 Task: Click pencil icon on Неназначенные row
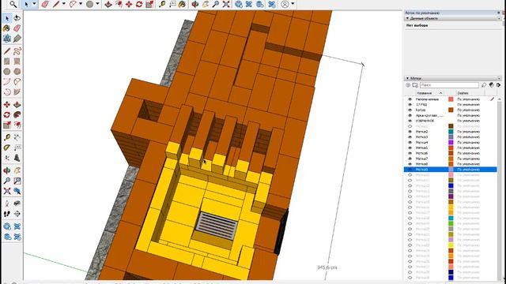coord(492,99)
